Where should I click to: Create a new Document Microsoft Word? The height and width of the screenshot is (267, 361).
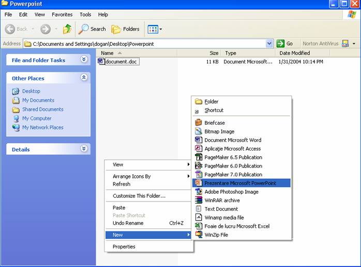(x=242, y=140)
